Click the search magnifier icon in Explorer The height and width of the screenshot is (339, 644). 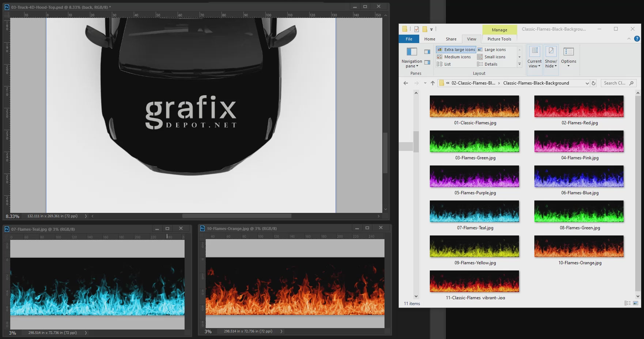(631, 83)
